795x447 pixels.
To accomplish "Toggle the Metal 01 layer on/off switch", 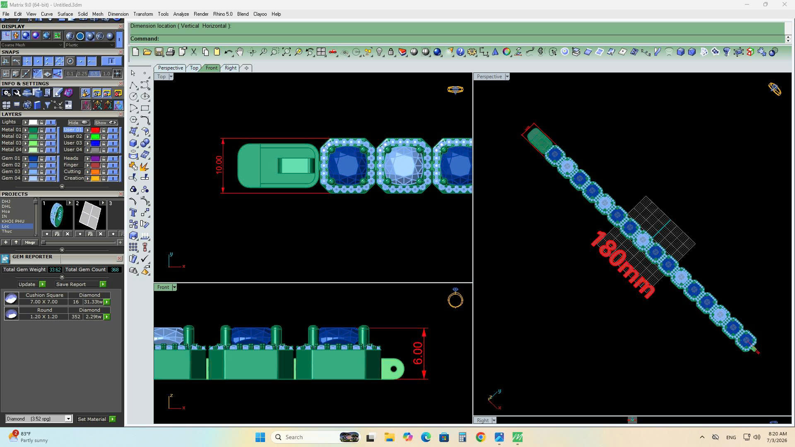I will (51, 130).
